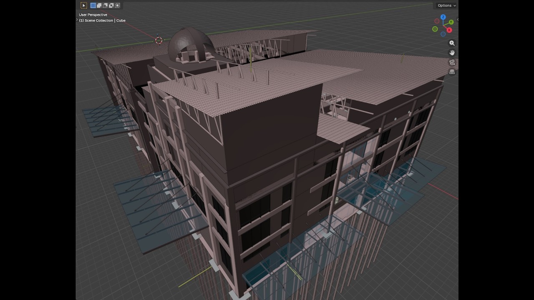Image resolution: width=534 pixels, height=300 pixels.
Task: Choose the Intersect selection mode icon
Action: (x=117, y=5)
